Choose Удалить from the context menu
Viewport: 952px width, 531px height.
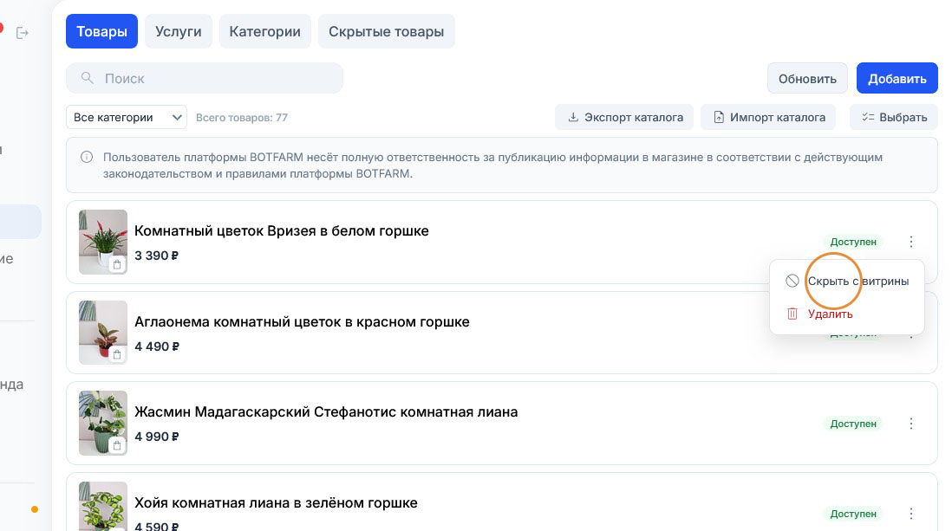pos(847,314)
